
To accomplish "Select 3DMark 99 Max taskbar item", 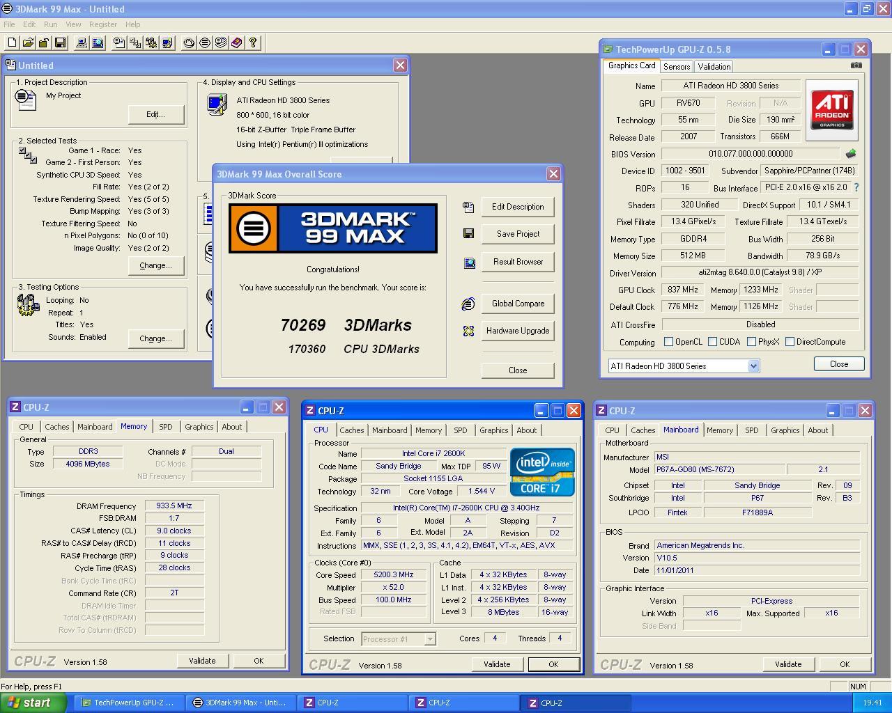I will (240, 703).
